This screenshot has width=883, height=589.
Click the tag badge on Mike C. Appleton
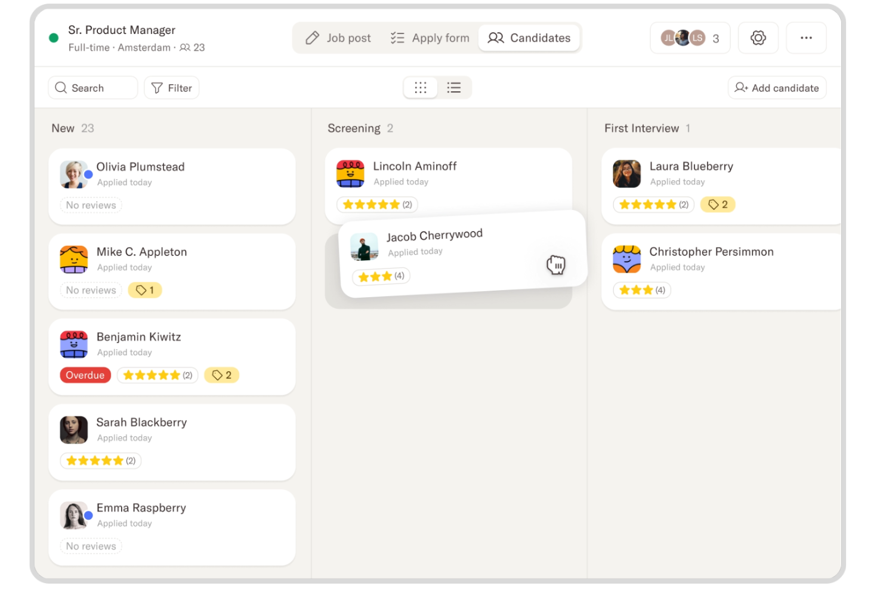pyautogui.click(x=145, y=290)
